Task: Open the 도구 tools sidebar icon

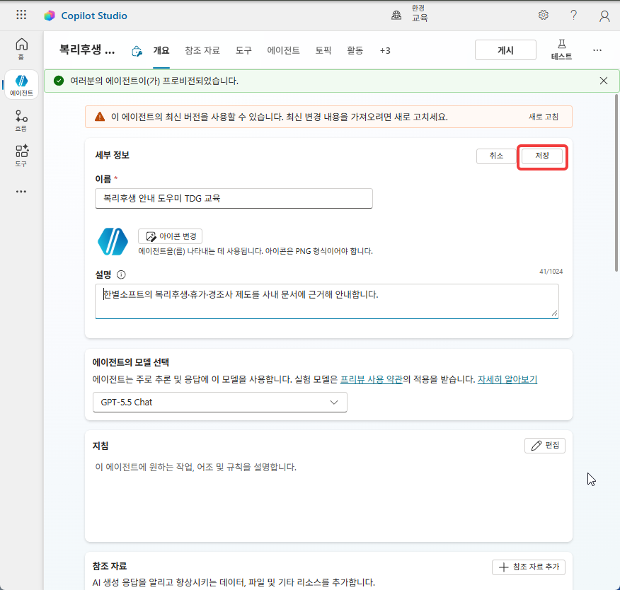Action: 21,156
